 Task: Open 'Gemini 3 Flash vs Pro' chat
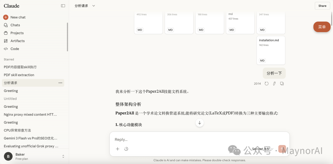point(33,138)
